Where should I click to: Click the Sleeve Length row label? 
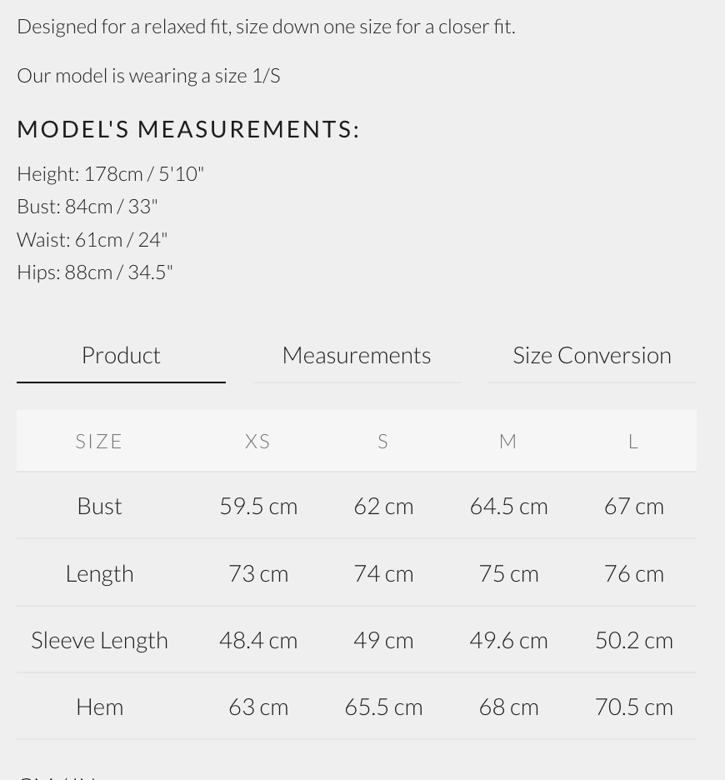click(99, 640)
